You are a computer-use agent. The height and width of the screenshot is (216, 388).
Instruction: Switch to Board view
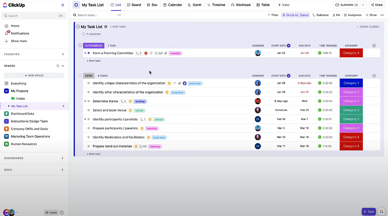pos(134,5)
